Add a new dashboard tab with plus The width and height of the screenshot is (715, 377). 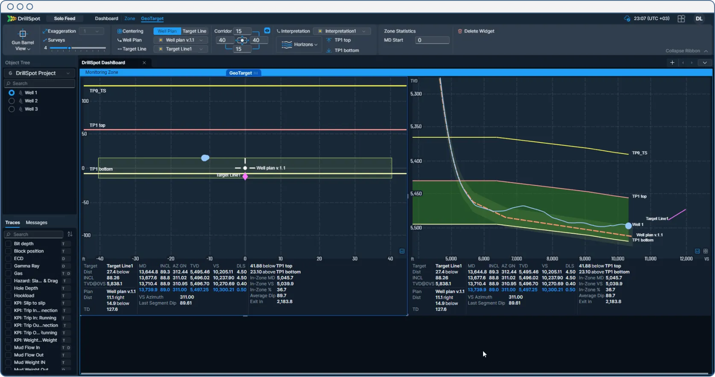click(672, 63)
